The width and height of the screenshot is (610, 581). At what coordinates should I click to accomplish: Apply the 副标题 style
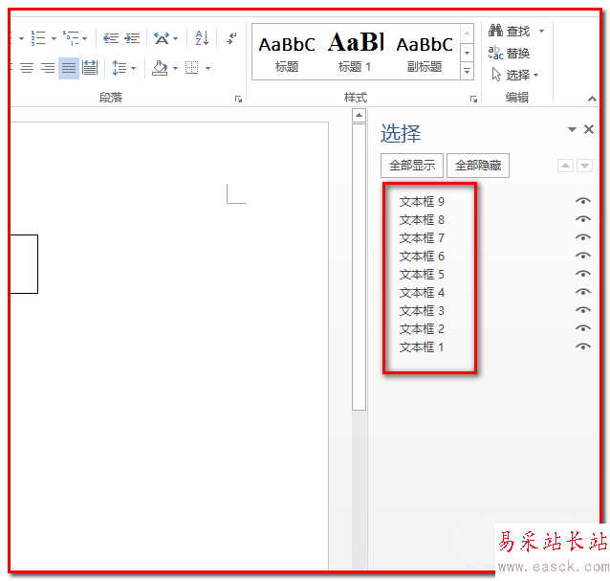pyautogui.click(x=425, y=53)
